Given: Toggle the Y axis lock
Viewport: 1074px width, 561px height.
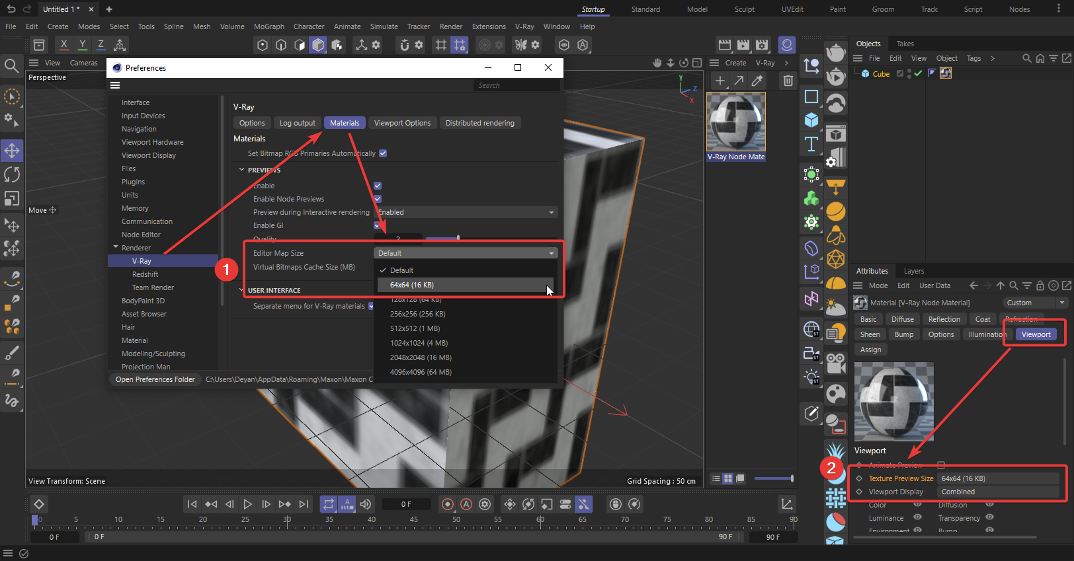Looking at the screenshot, I should tap(82, 44).
